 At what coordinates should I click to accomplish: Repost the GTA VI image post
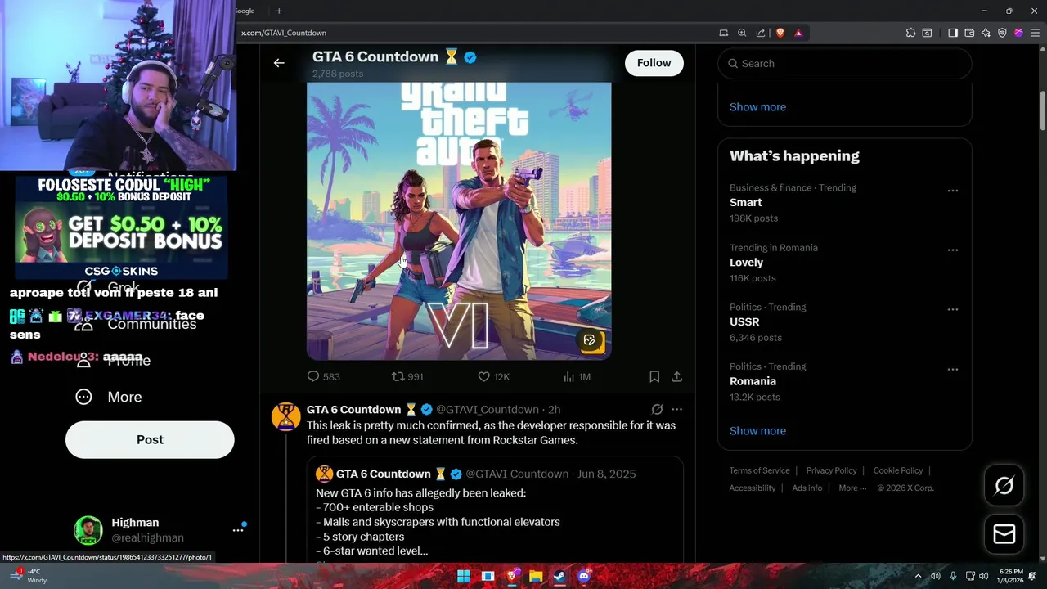[x=407, y=377]
